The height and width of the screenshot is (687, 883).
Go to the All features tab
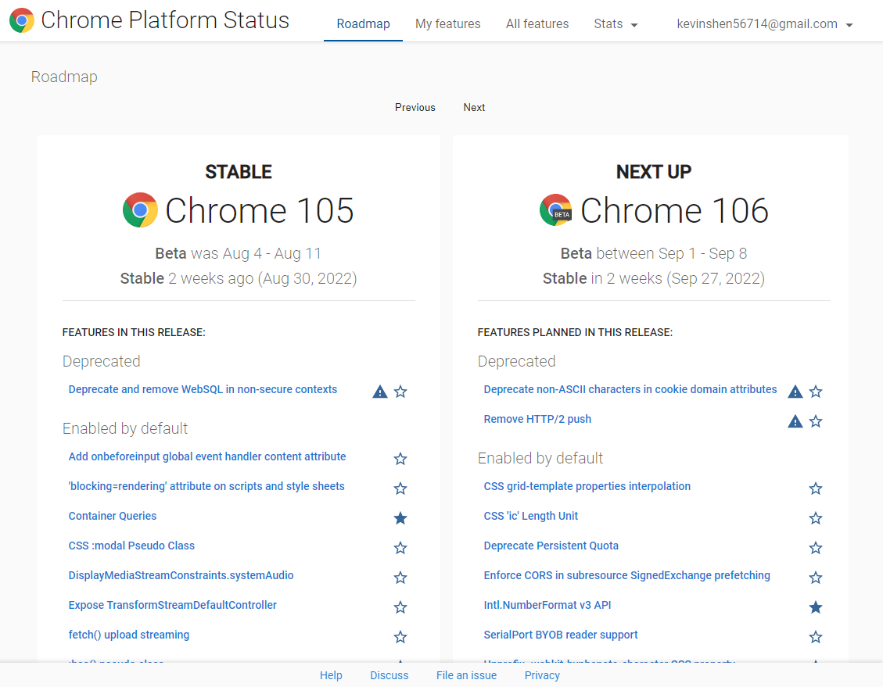537,24
